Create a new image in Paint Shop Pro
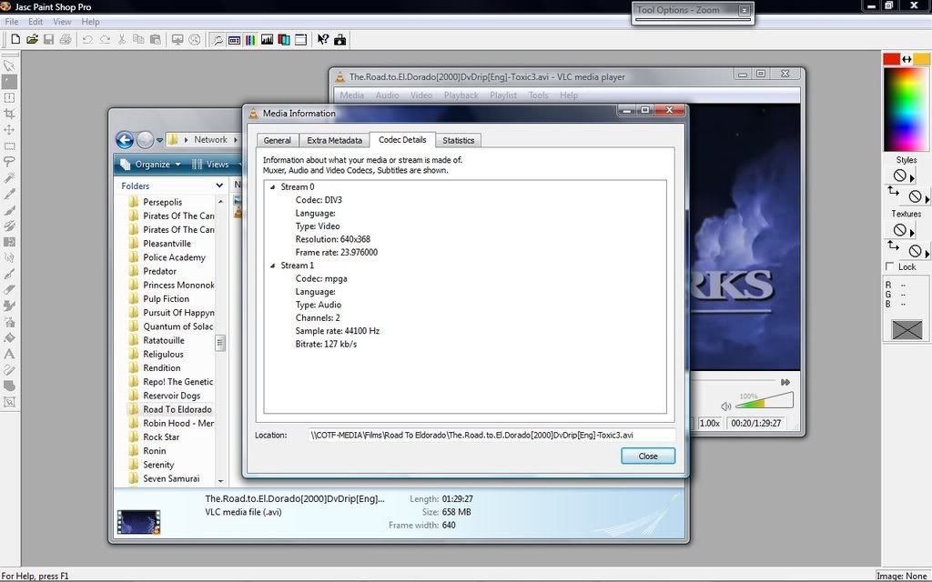This screenshot has width=932, height=582. click(x=15, y=39)
